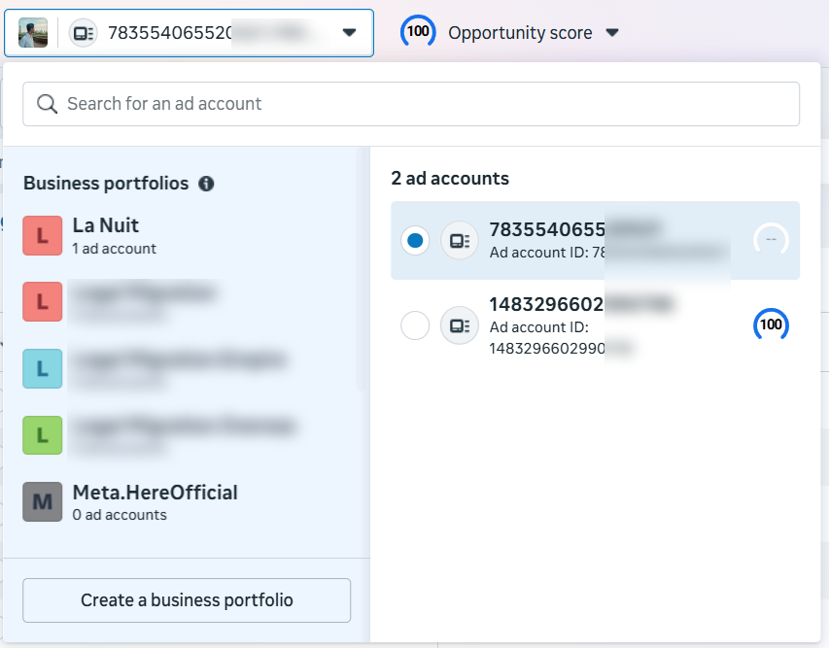Click the green L portfolio avatar
Viewport: 829px width, 648px height.
click(43, 435)
